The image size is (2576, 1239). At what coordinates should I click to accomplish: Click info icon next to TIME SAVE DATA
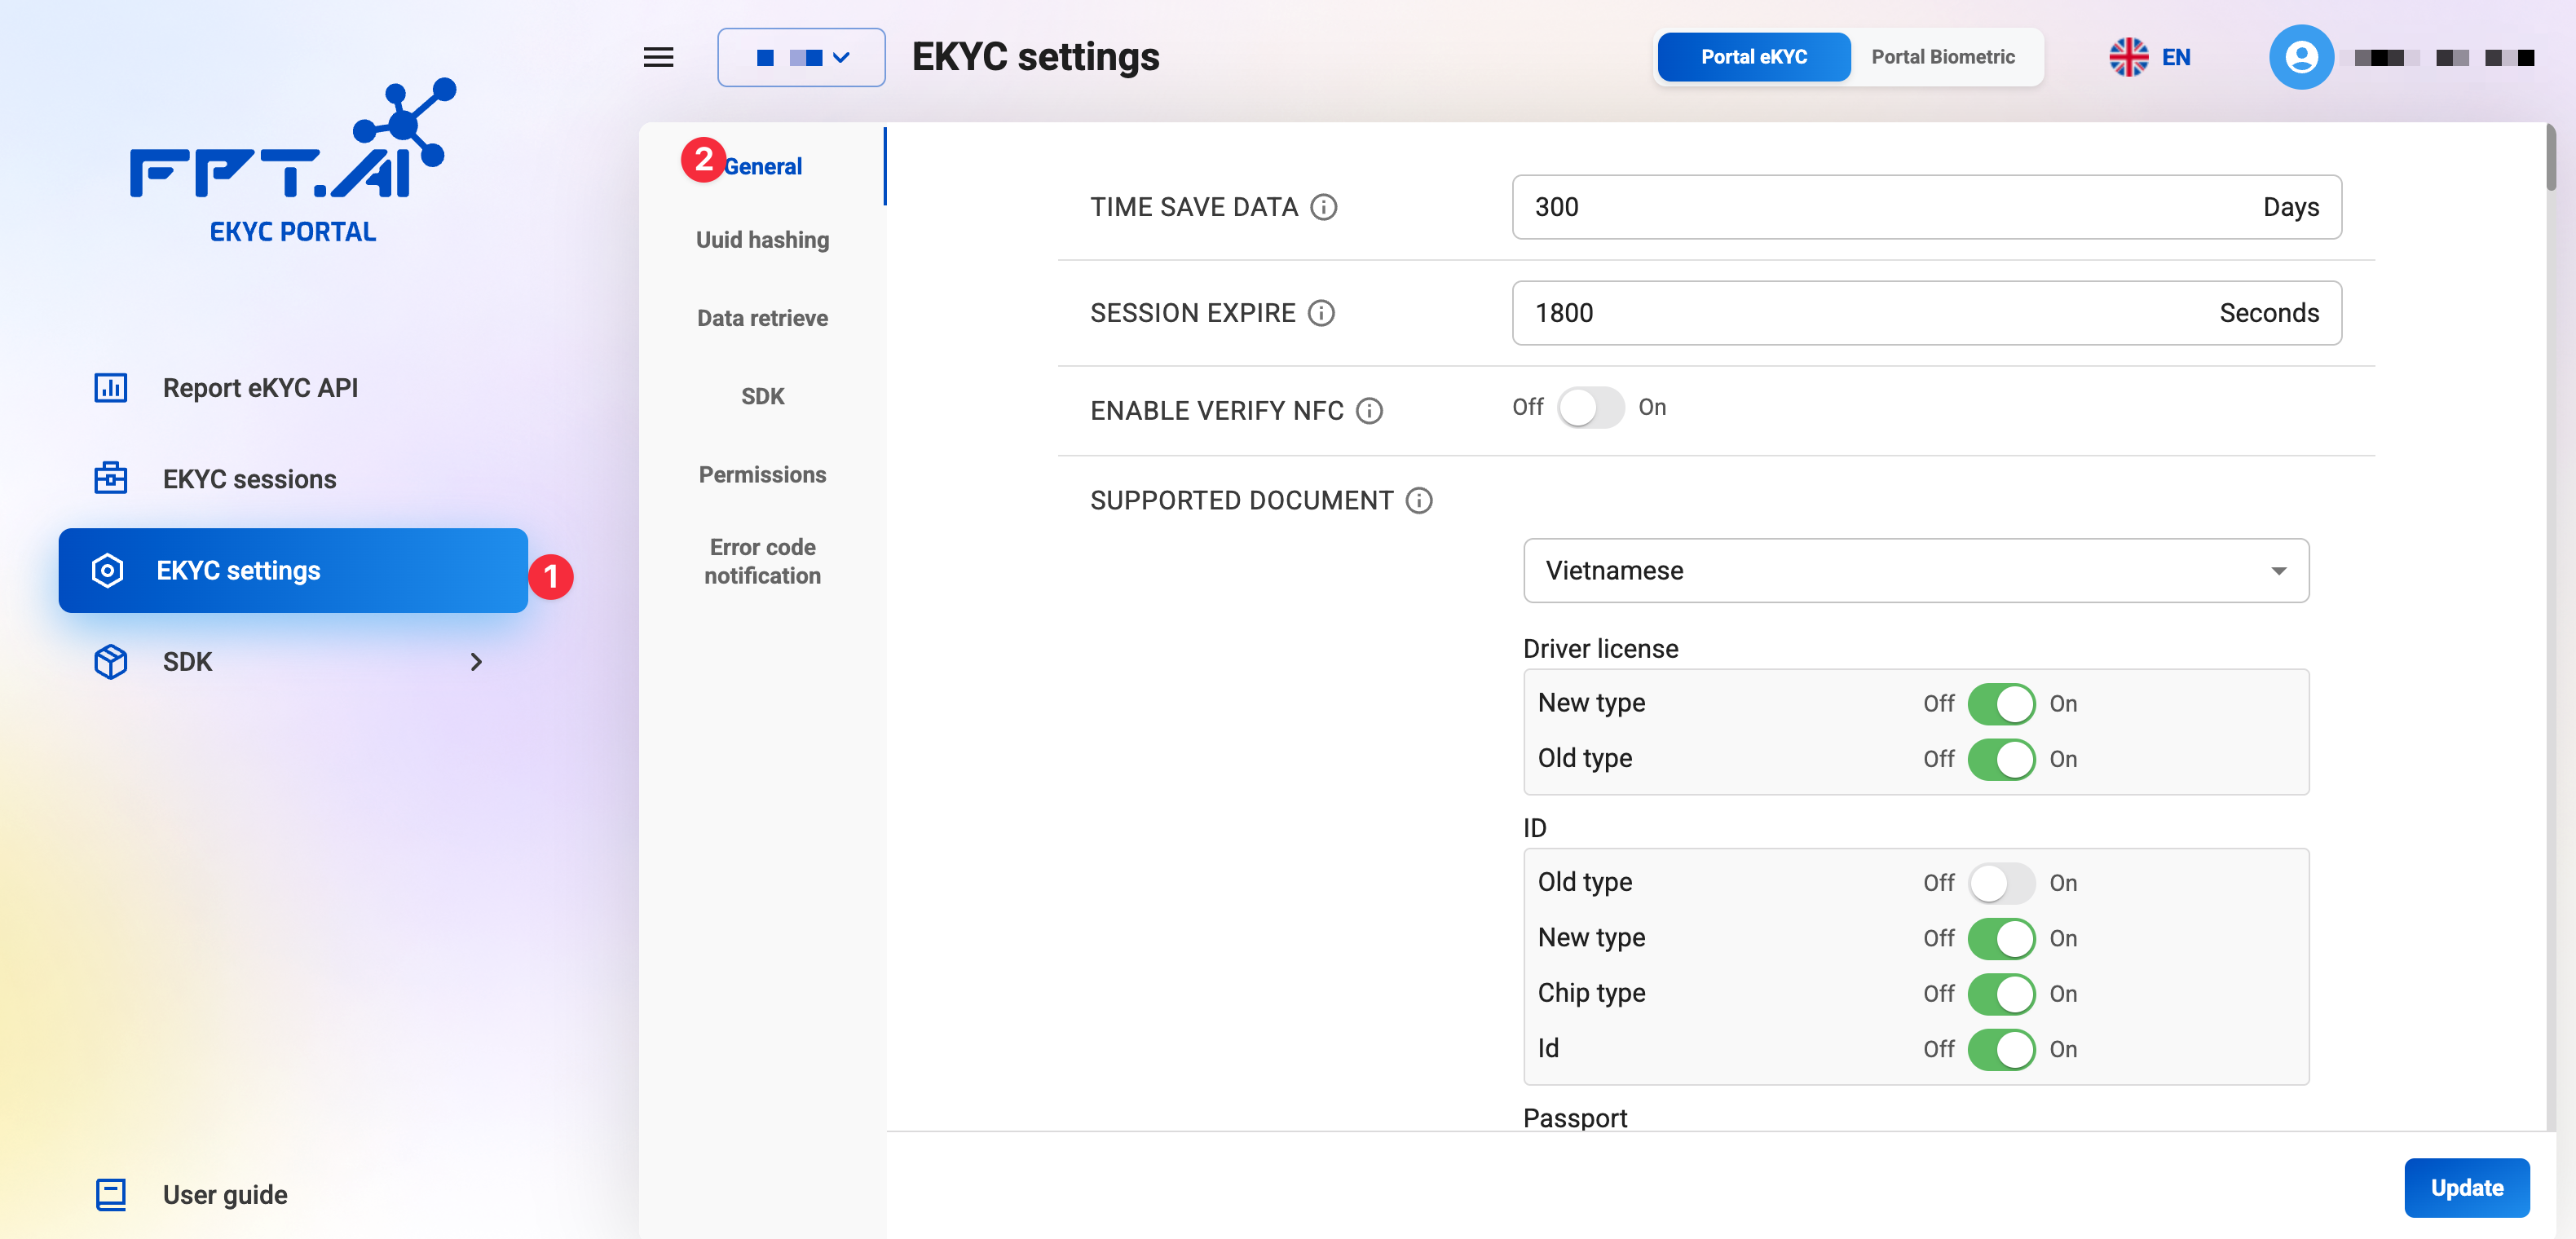click(1323, 207)
